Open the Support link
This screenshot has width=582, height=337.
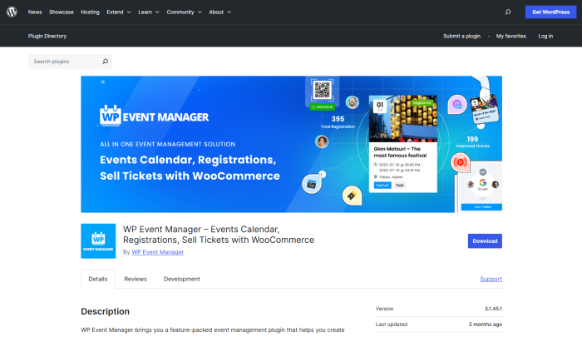491,279
